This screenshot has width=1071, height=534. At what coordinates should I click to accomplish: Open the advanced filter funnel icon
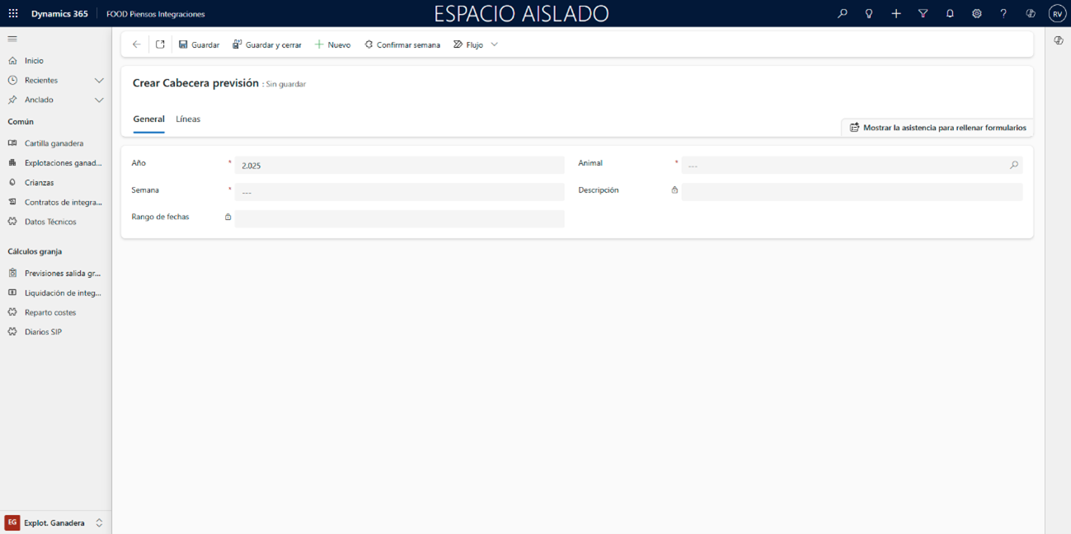[x=923, y=14]
